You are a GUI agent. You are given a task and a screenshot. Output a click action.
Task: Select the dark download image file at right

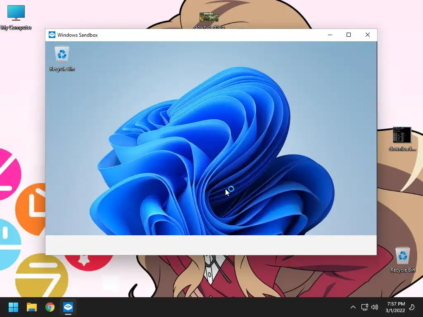click(x=402, y=139)
